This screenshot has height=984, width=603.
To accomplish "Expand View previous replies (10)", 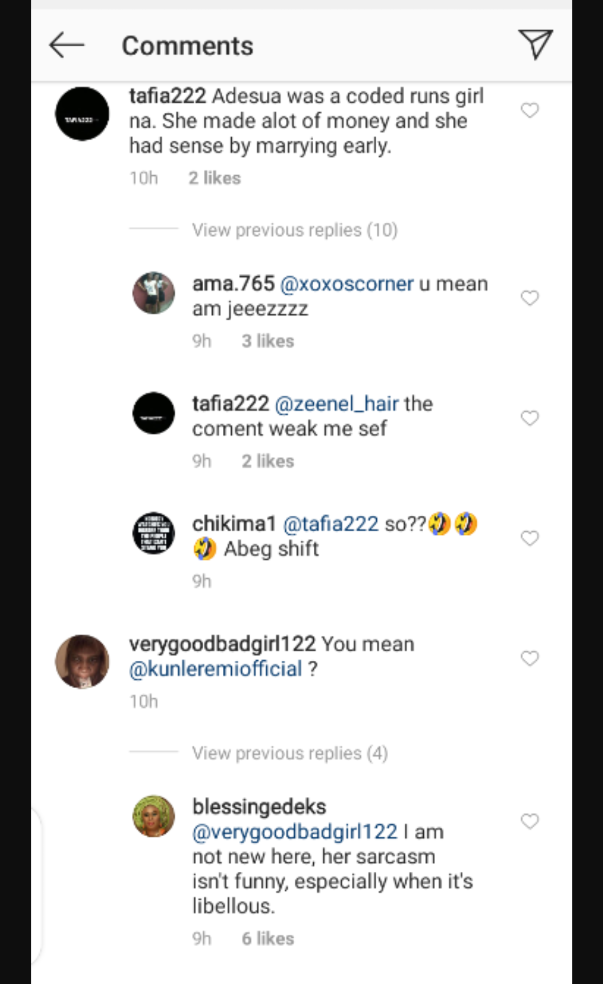I will [294, 230].
